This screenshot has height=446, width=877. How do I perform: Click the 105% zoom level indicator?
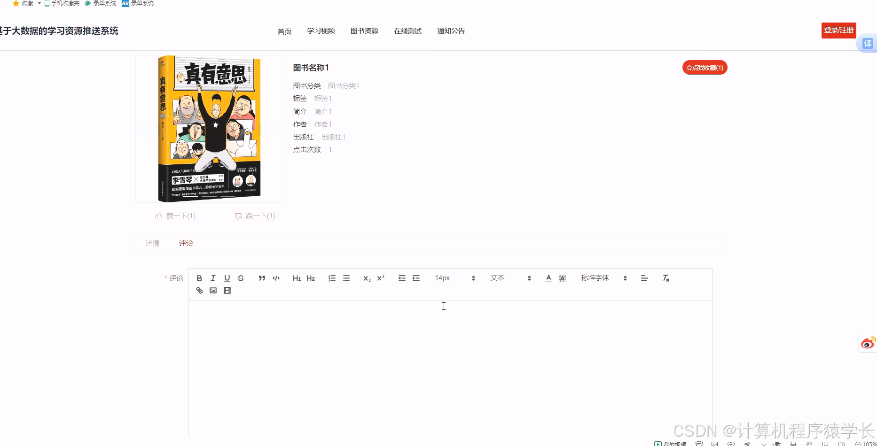(x=866, y=444)
